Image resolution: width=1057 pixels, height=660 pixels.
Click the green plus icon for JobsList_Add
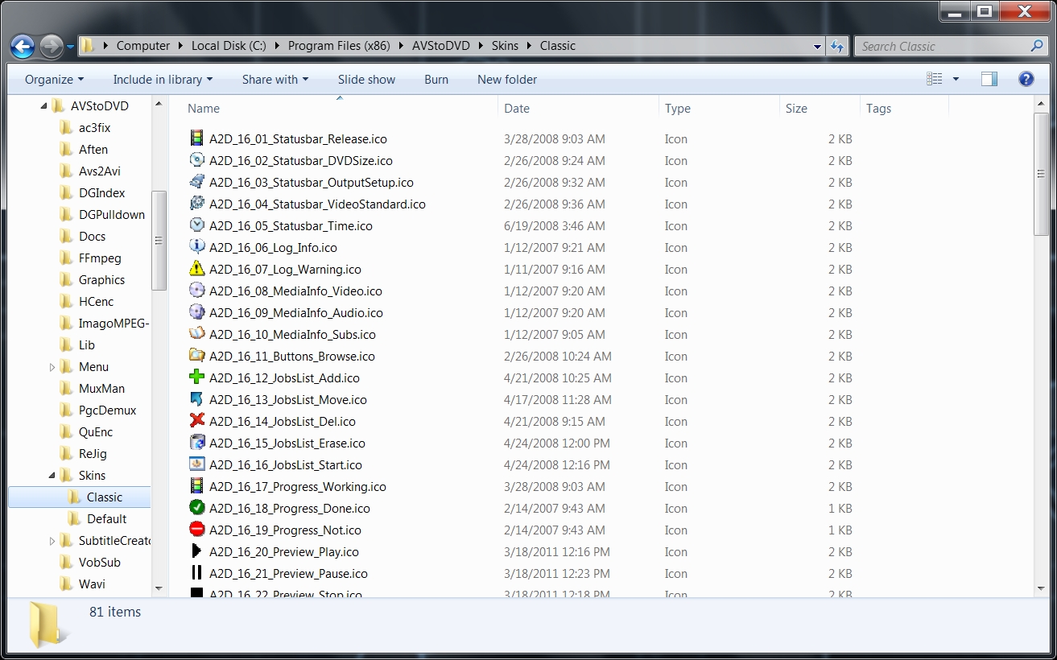[196, 377]
